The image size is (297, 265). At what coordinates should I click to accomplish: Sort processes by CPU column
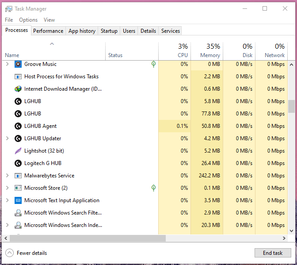coord(175,51)
